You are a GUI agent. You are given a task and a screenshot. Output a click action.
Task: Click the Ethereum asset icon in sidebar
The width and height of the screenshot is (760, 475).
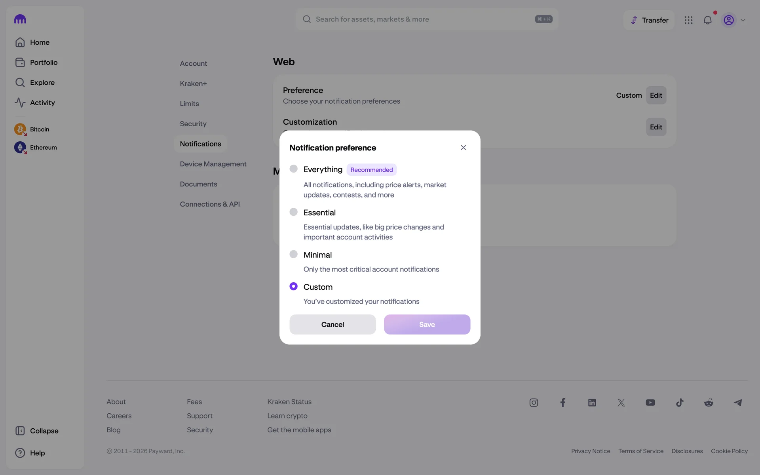(x=20, y=147)
